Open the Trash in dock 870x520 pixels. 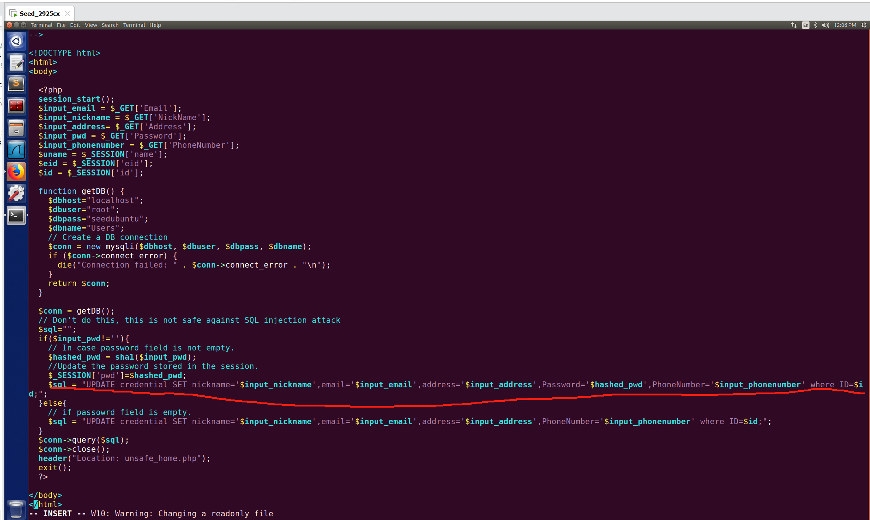click(16, 509)
